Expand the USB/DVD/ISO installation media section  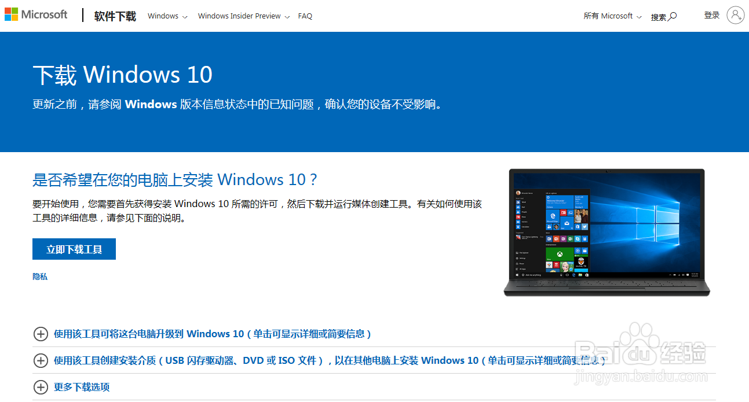click(330, 360)
